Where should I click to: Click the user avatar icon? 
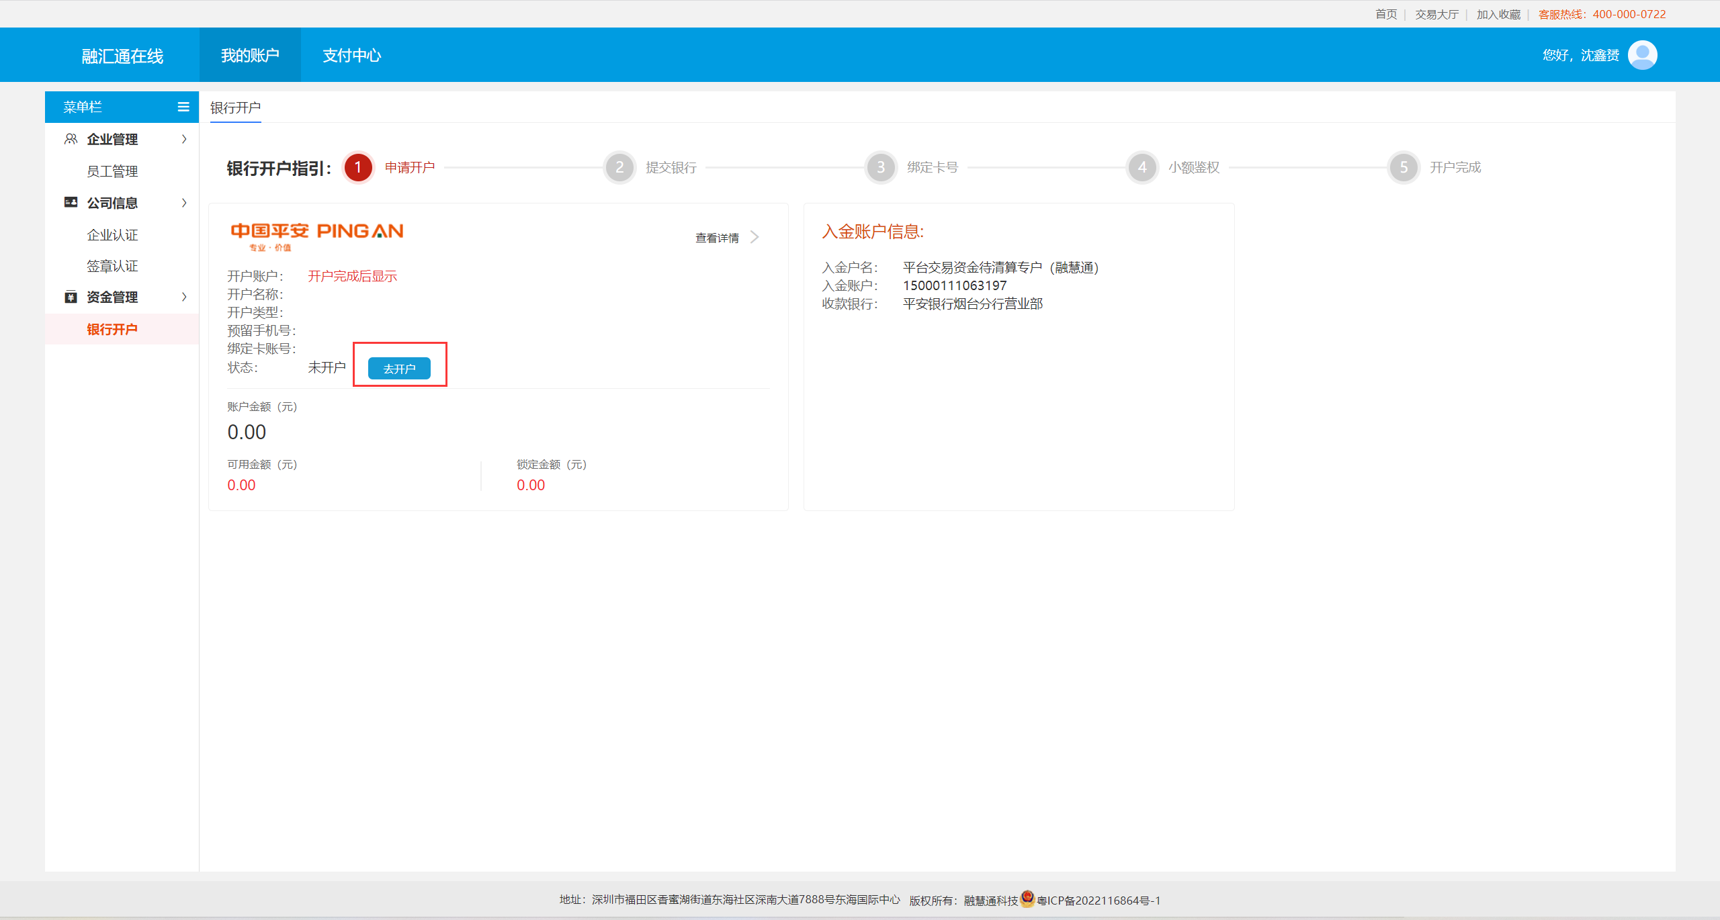(x=1642, y=55)
